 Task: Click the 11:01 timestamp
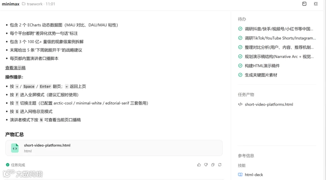[50, 4]
